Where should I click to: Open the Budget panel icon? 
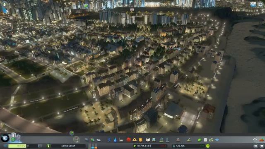pyautogui.click(x=211, y=140)
